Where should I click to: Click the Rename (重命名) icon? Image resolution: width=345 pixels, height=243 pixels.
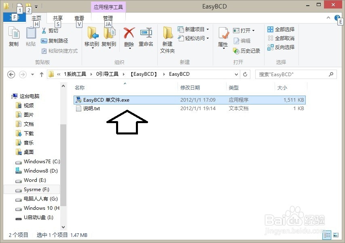[146, 33]
